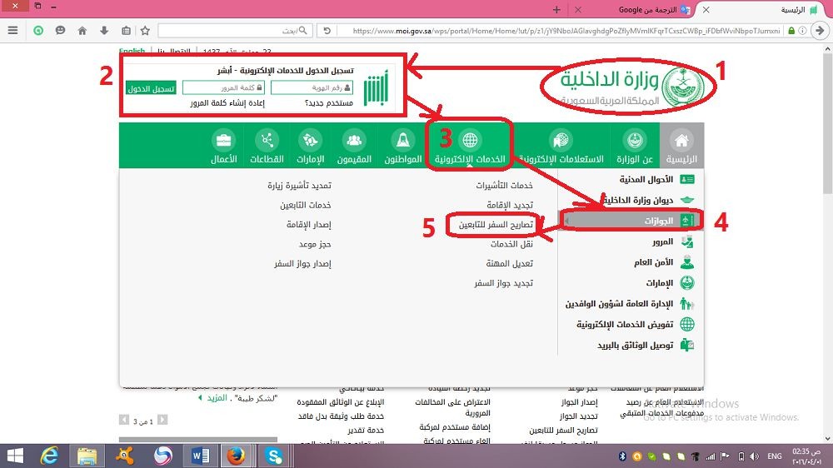
Task: Click the bookmark star icon
Action: 145,31
